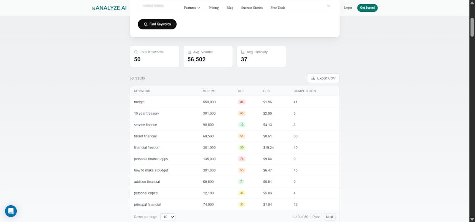Click the Analyze AI logo
The width and height of the screenshot is (475, 222).
(x=109, y=8)
